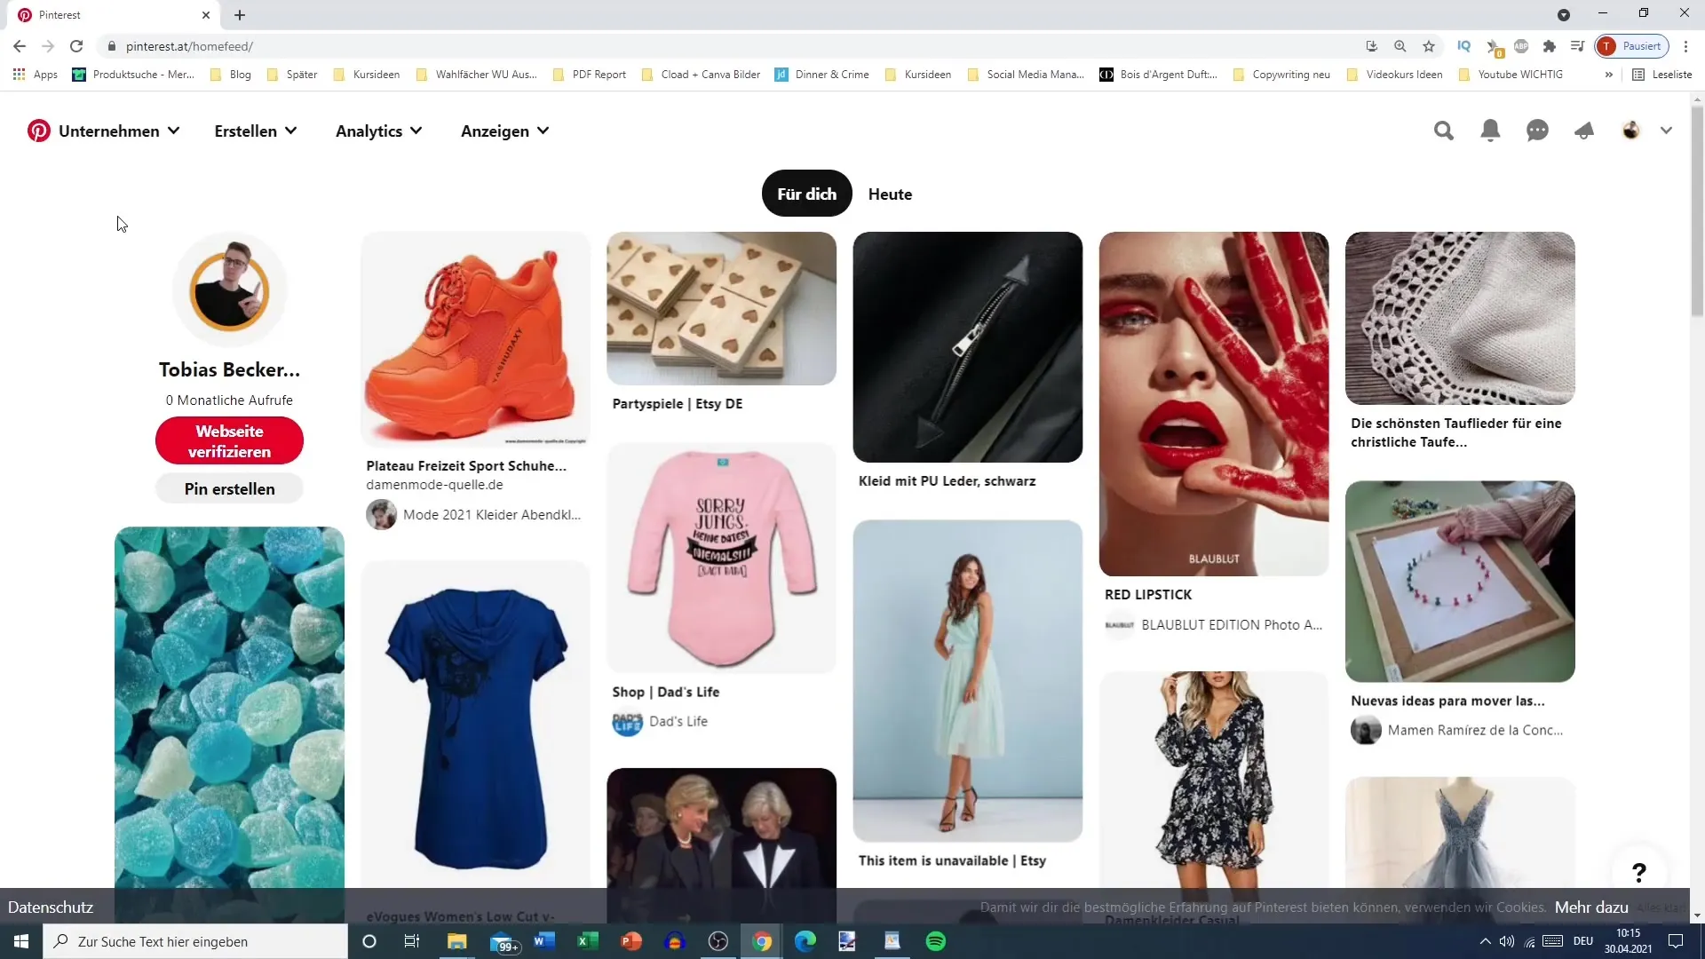Open the Dinner & Crime bookmark
The height and width of the screenshot is (959, 1705).
click(821, 75)
